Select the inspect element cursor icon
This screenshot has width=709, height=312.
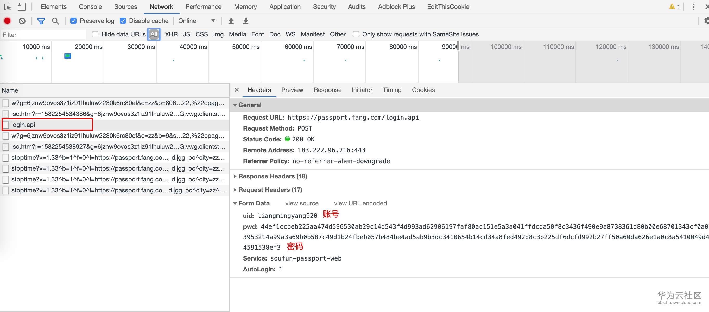click(x=8, y=6)
